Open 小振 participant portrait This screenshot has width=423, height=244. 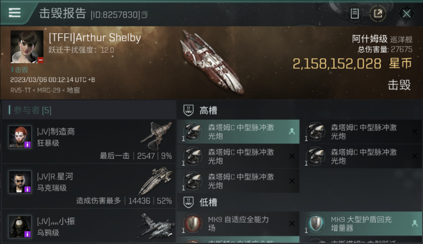click(20, 227)
